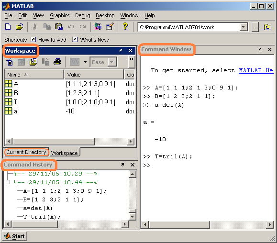Select the 29/11/05 10.29 history entry

(55, 174)
